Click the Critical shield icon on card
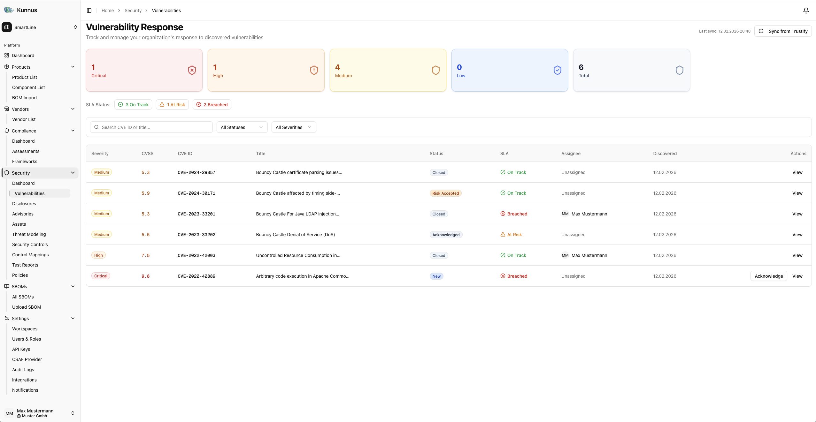816x422 pixels. pyautogui.click(x=192, y=70)
